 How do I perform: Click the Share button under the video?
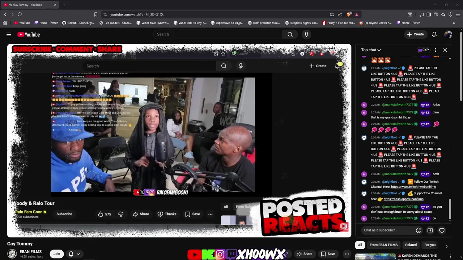(x=304, y=254)
